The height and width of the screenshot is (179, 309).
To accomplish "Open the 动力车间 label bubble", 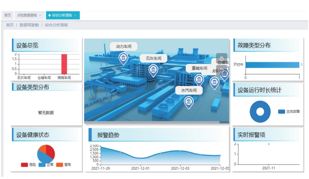I will (124, 46).
